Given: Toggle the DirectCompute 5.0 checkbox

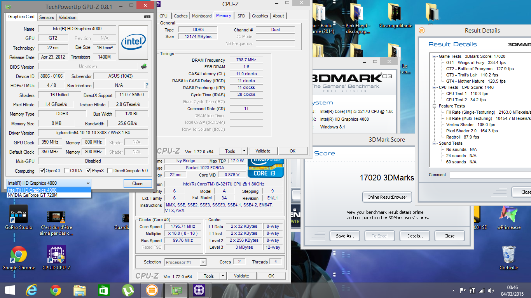Looking at the screenshot, I should [110, 171].
